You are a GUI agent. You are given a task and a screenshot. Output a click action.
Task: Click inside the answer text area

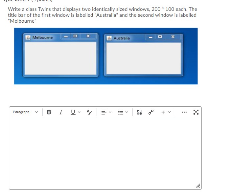point(105,153)
